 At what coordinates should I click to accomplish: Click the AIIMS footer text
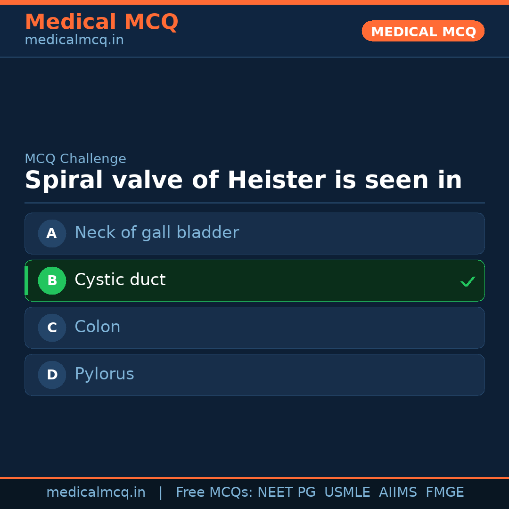398,493
